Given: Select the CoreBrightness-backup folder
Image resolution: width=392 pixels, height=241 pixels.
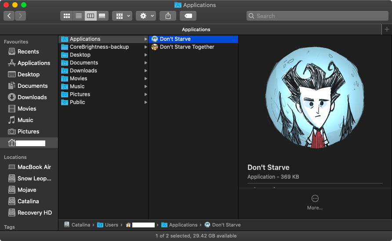Looking at the screenshot, I should tap(103, 47).
